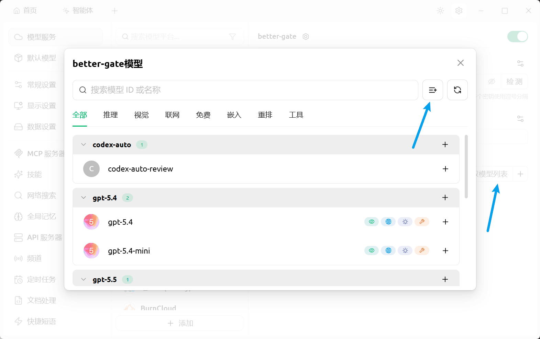Refresh the model list with the refresh icon

click(458, 90)
